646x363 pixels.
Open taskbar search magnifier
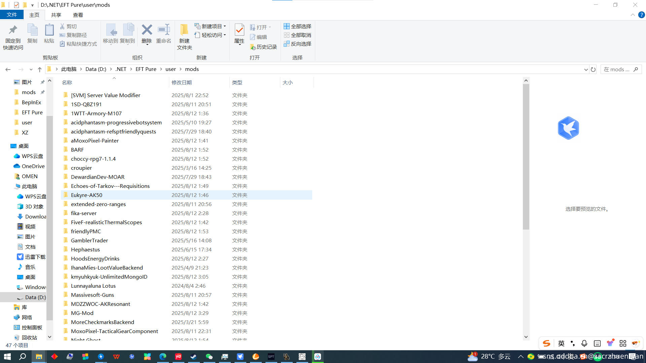click(23, 357)
